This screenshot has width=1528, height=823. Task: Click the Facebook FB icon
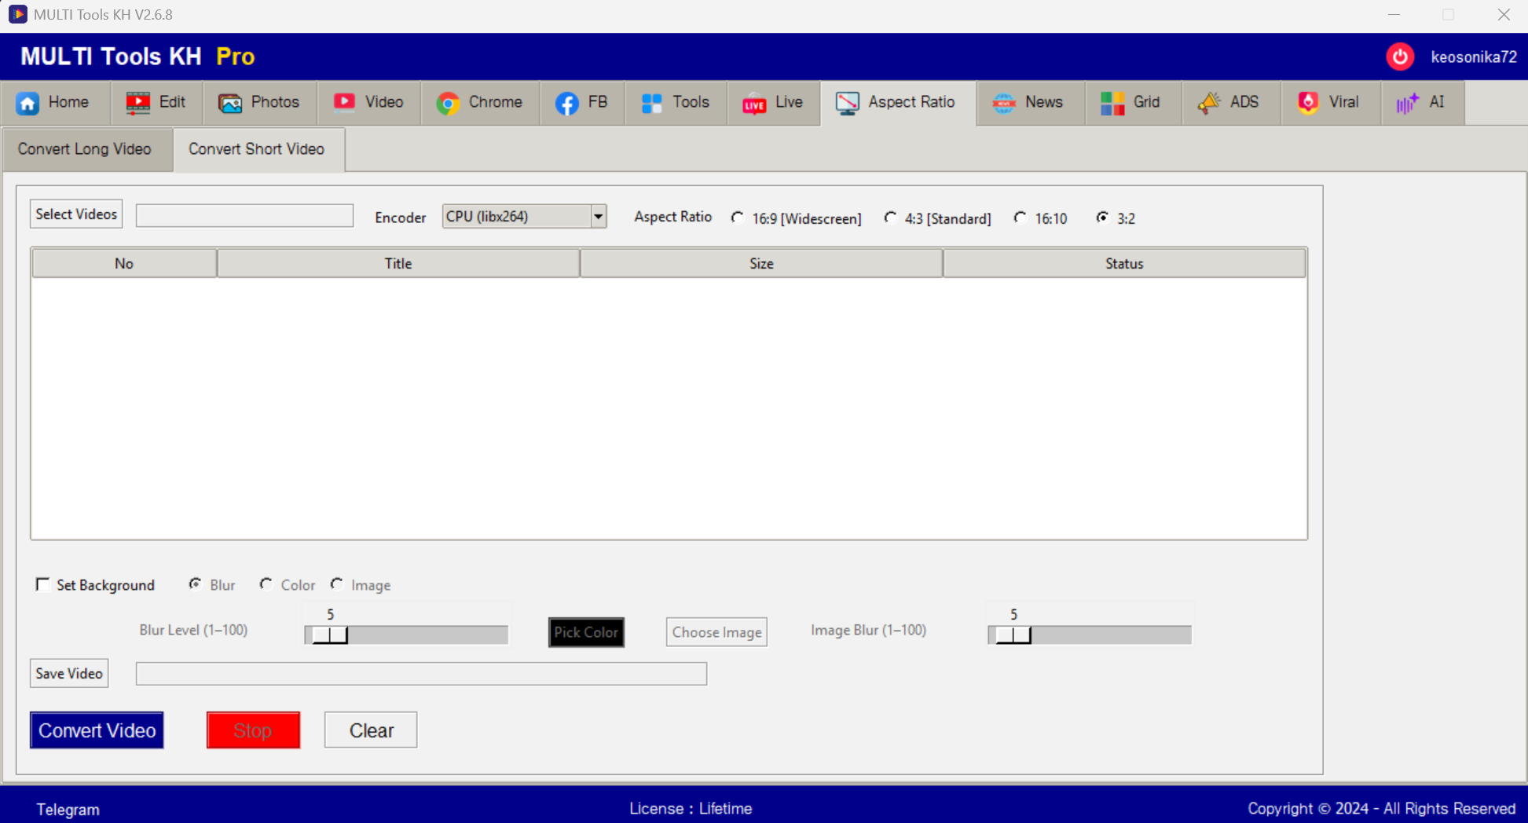[x=566, y=103]
